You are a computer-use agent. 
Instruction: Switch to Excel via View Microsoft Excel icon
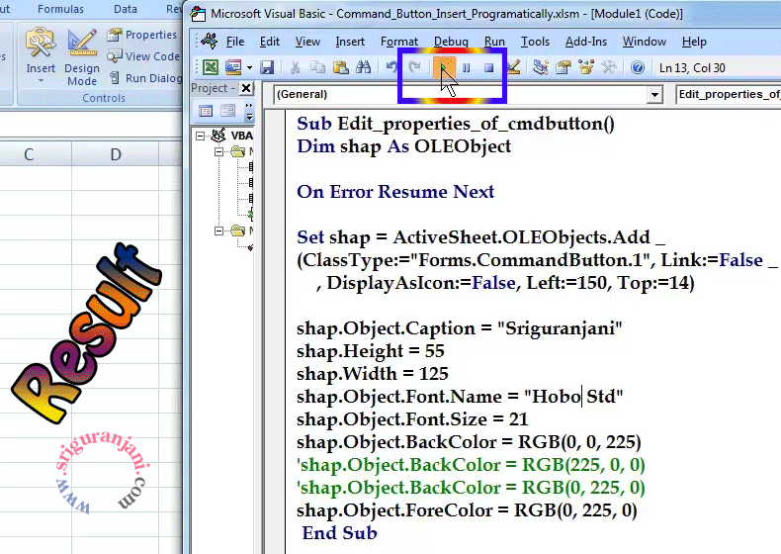coord(210,68)
